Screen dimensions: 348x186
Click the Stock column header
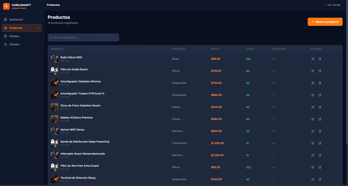[250, 49]
